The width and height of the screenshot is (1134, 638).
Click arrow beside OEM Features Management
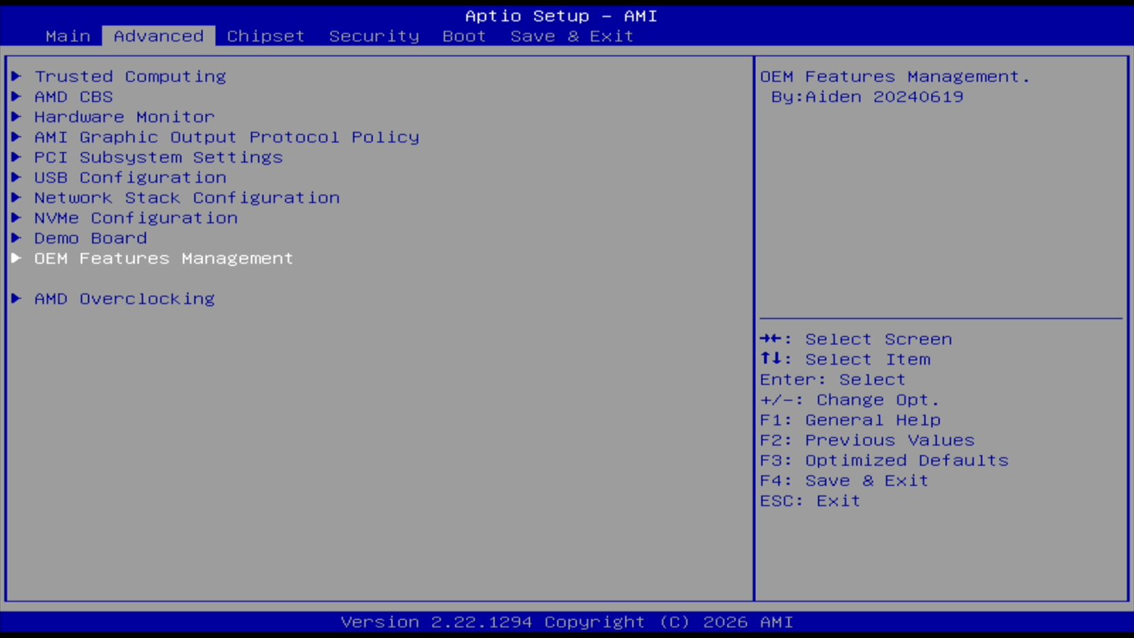click(x=17, y=258)
